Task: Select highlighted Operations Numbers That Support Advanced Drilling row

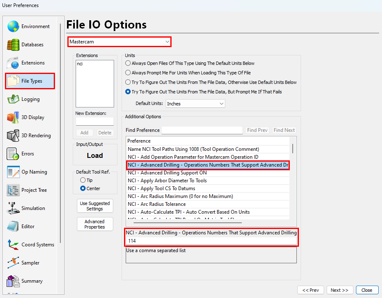Action: 208,165
